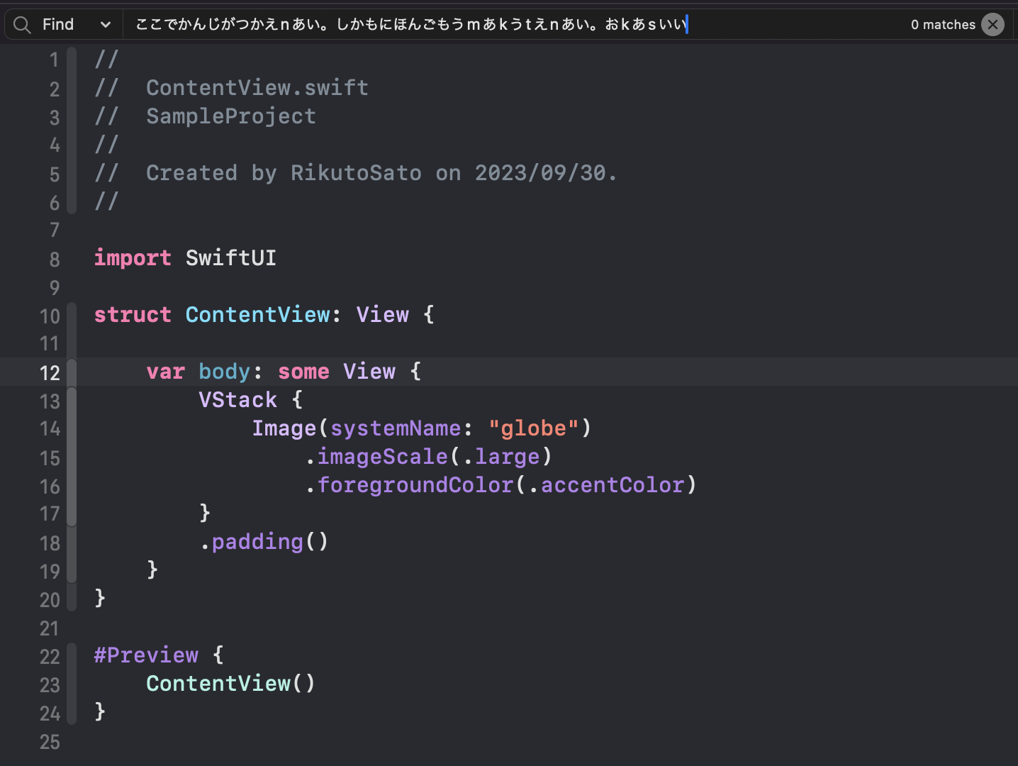Click the magnifying glass search icon
This screenshot has width=1018, height=766.
(x=21, y=23)
